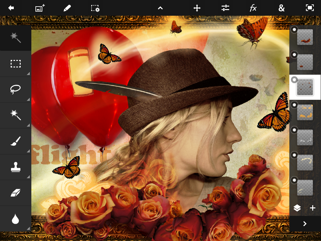Collapse the top toolbar with the chevron
321x241 pixels.
click(160, 8)
